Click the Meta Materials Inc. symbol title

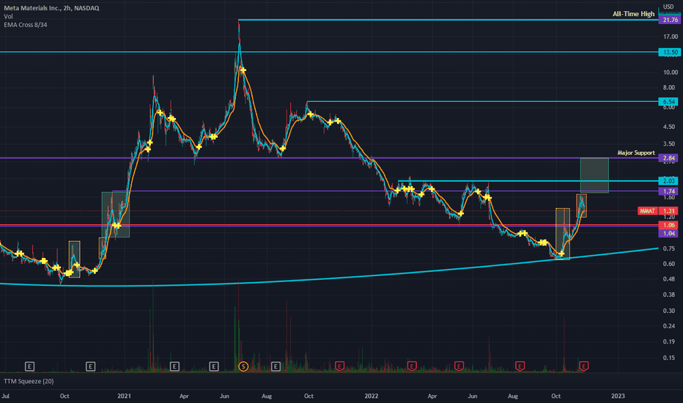point(51,8)
